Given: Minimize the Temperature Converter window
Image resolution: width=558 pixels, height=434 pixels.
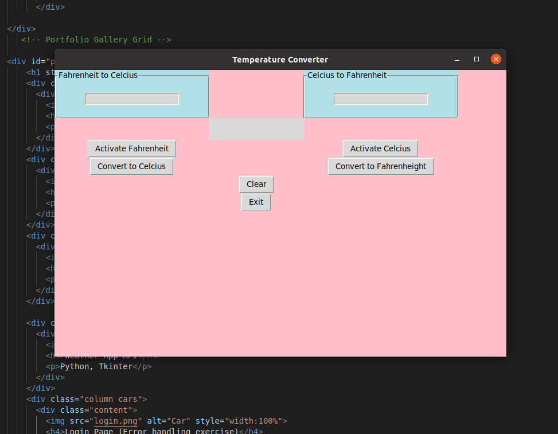Looking at the screenshot, I should pos(457,60).
